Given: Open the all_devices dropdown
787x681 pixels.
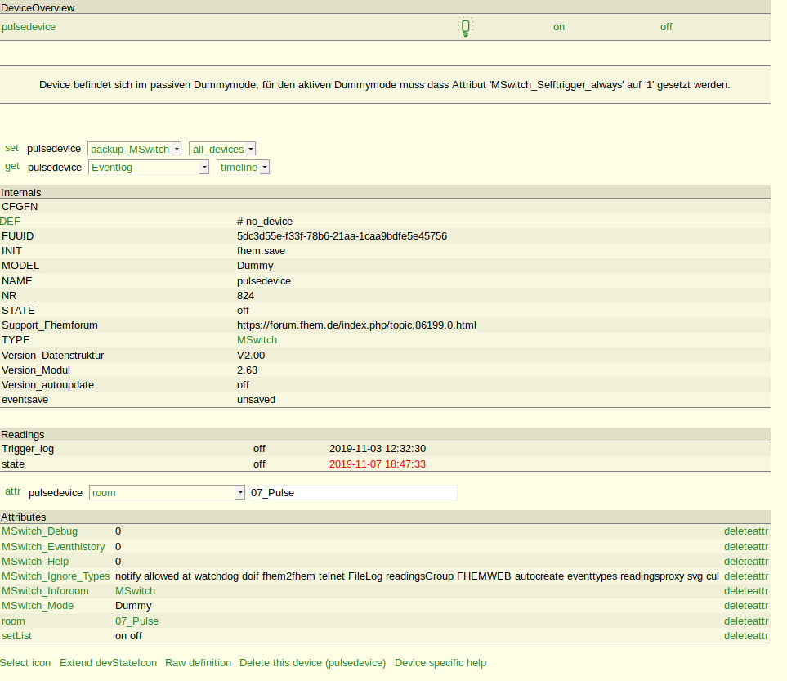Looking at the screenshot, I should point(222,149).
